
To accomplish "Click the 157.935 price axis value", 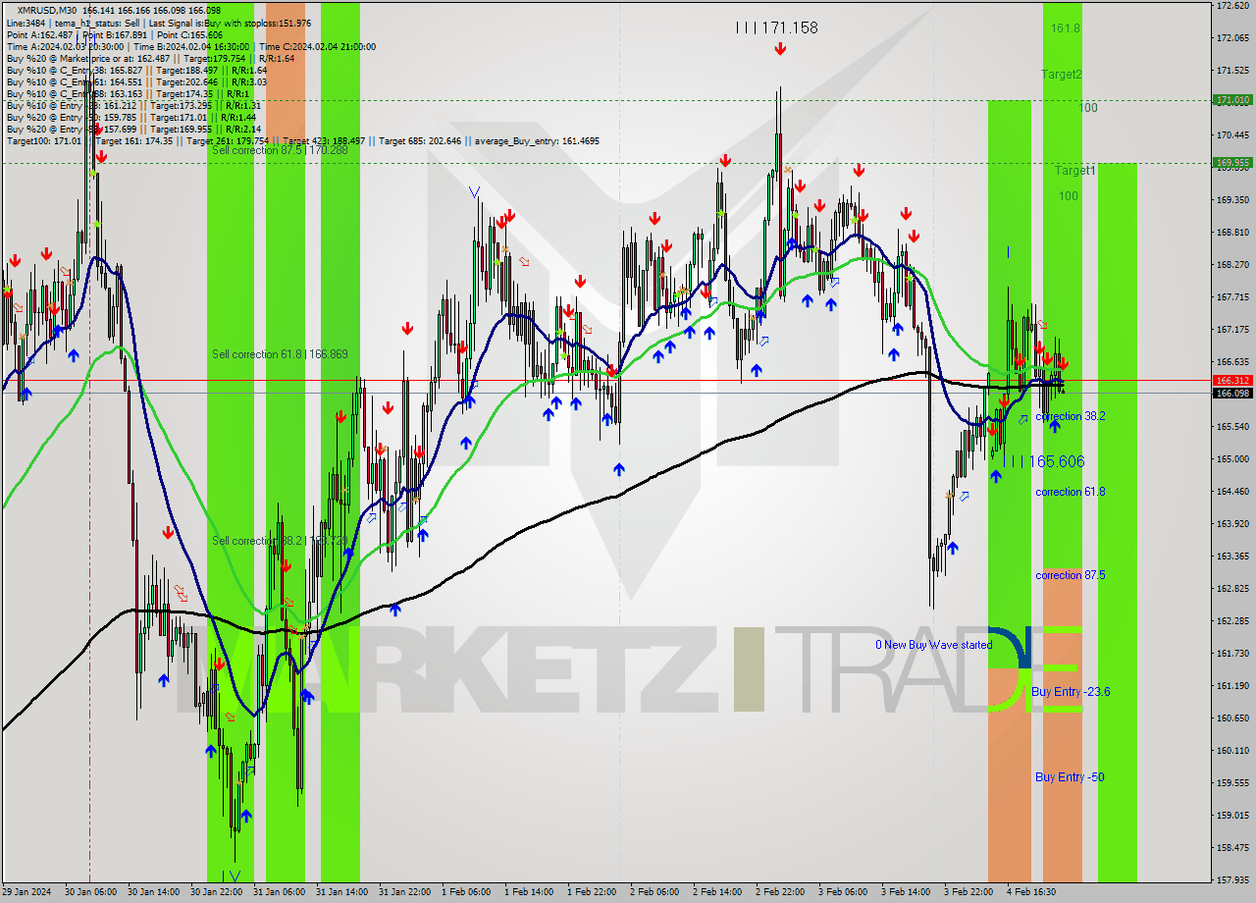I will tap(1232, 880).
